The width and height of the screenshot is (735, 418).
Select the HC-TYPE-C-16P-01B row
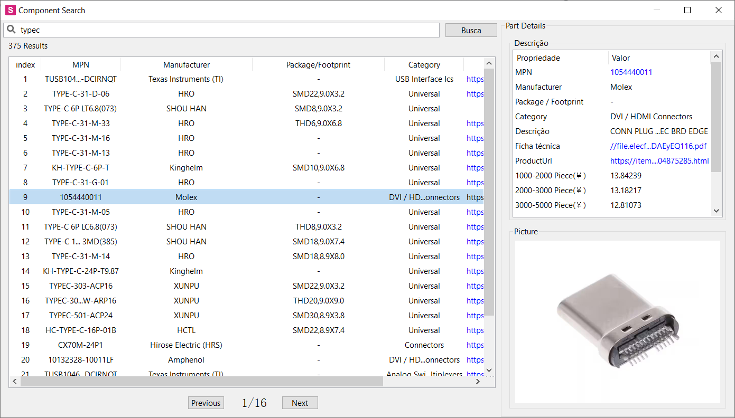[x=246, y=330]
